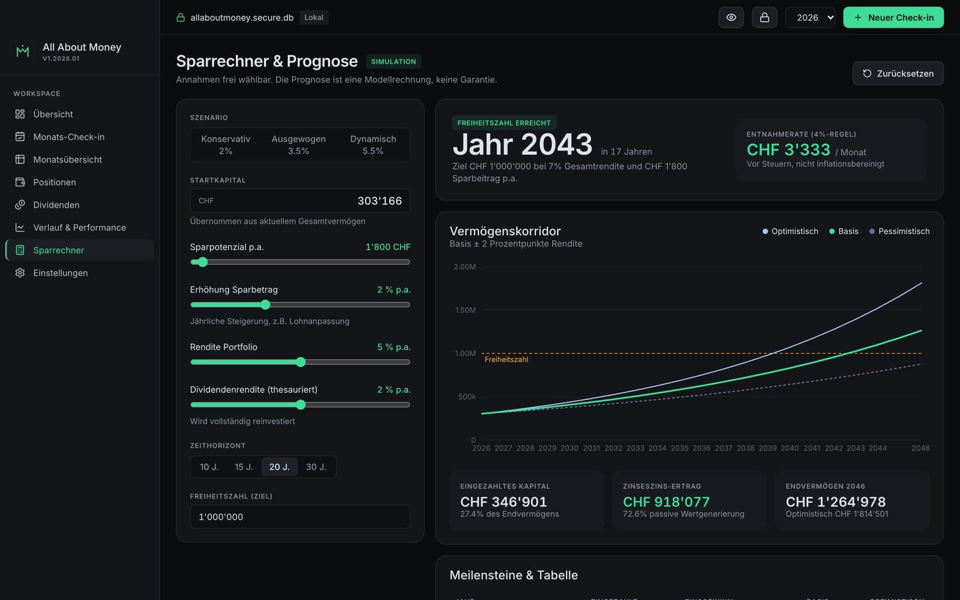Toggle the Optimistisch legend entry
The height and width of the screenshot is (600, 960).
click(x=790, y=231)
